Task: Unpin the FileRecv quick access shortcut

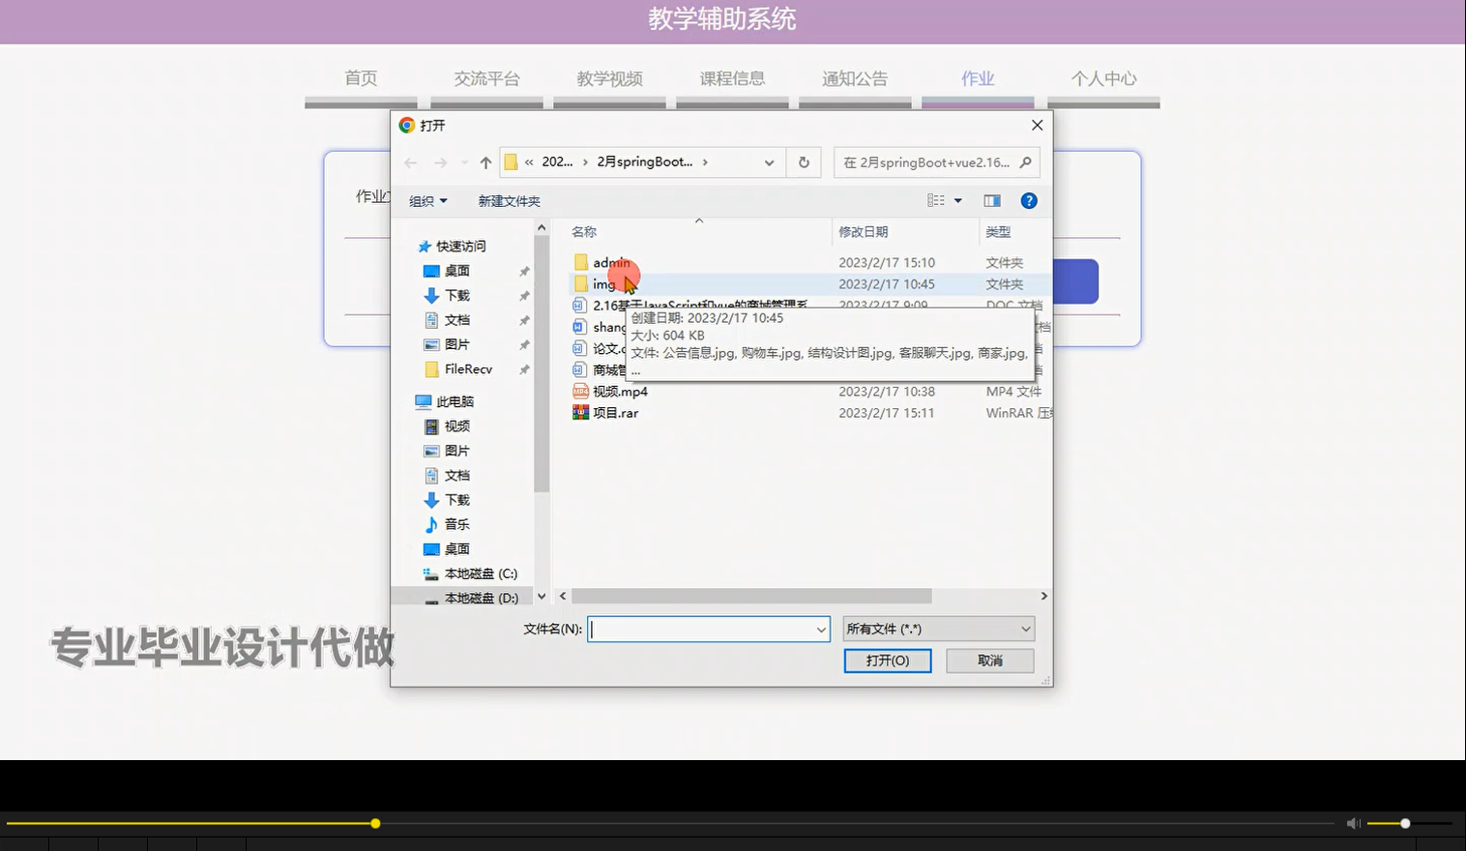Action: click(523, 369)
